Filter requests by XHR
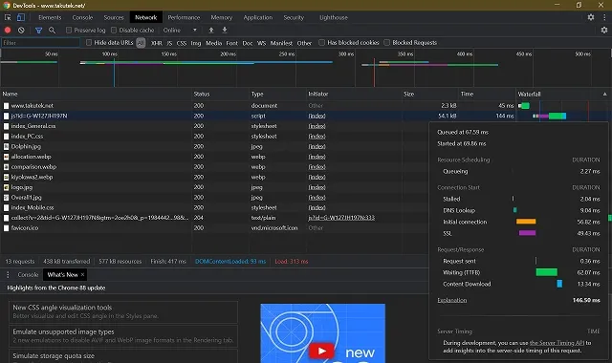Viewport: 612px width, 363px height. pos(157,43)
